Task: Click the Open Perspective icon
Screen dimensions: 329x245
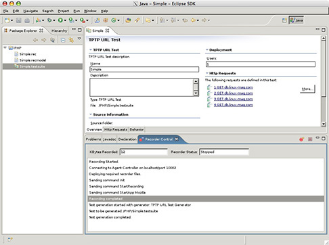Action: pyautogui.click(x=284, y=20)
